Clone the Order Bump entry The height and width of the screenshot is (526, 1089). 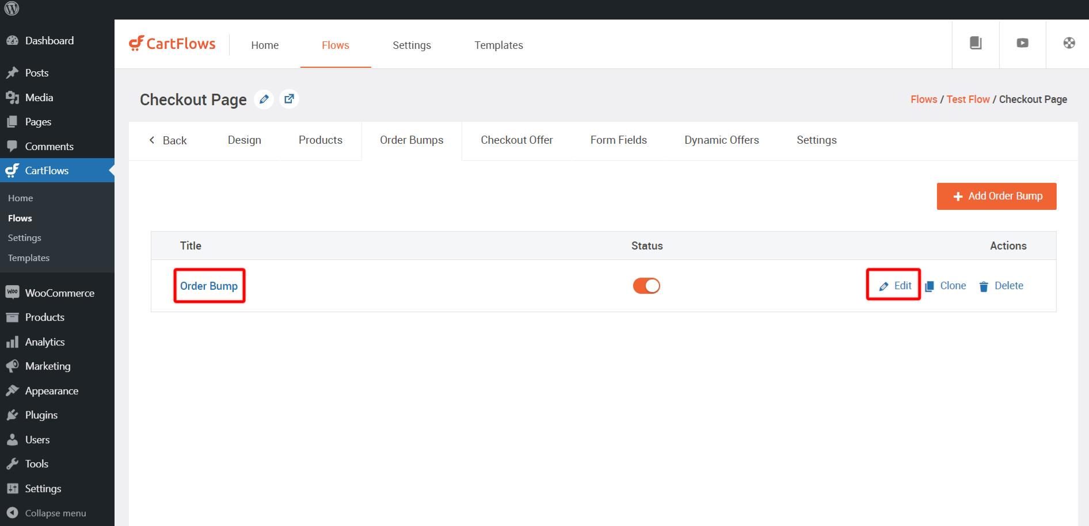[x=946, y=286]
